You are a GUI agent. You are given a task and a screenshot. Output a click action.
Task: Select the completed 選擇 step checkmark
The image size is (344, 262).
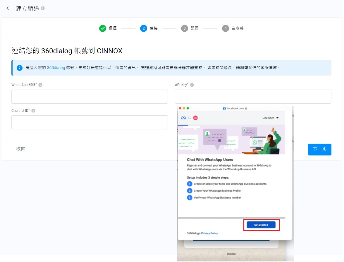pyautogui.click(x=102, y=28)
